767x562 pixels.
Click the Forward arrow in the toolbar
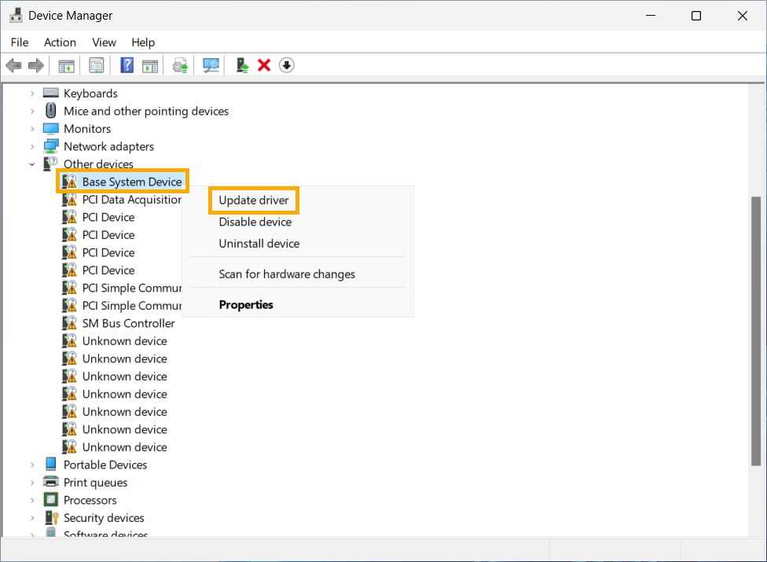(x=36, y=65)
